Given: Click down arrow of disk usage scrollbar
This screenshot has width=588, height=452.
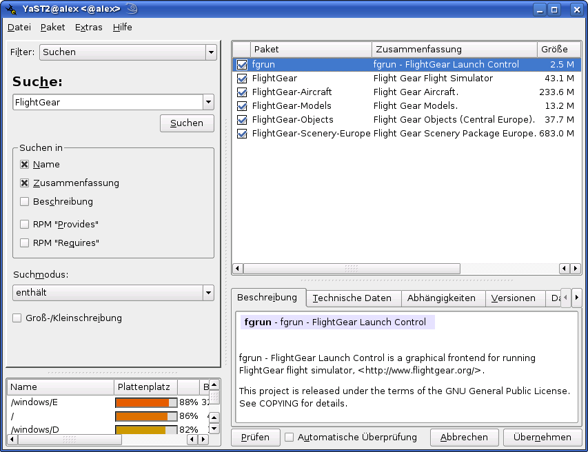Looking at the screenshot, I should tap(214, 429).
